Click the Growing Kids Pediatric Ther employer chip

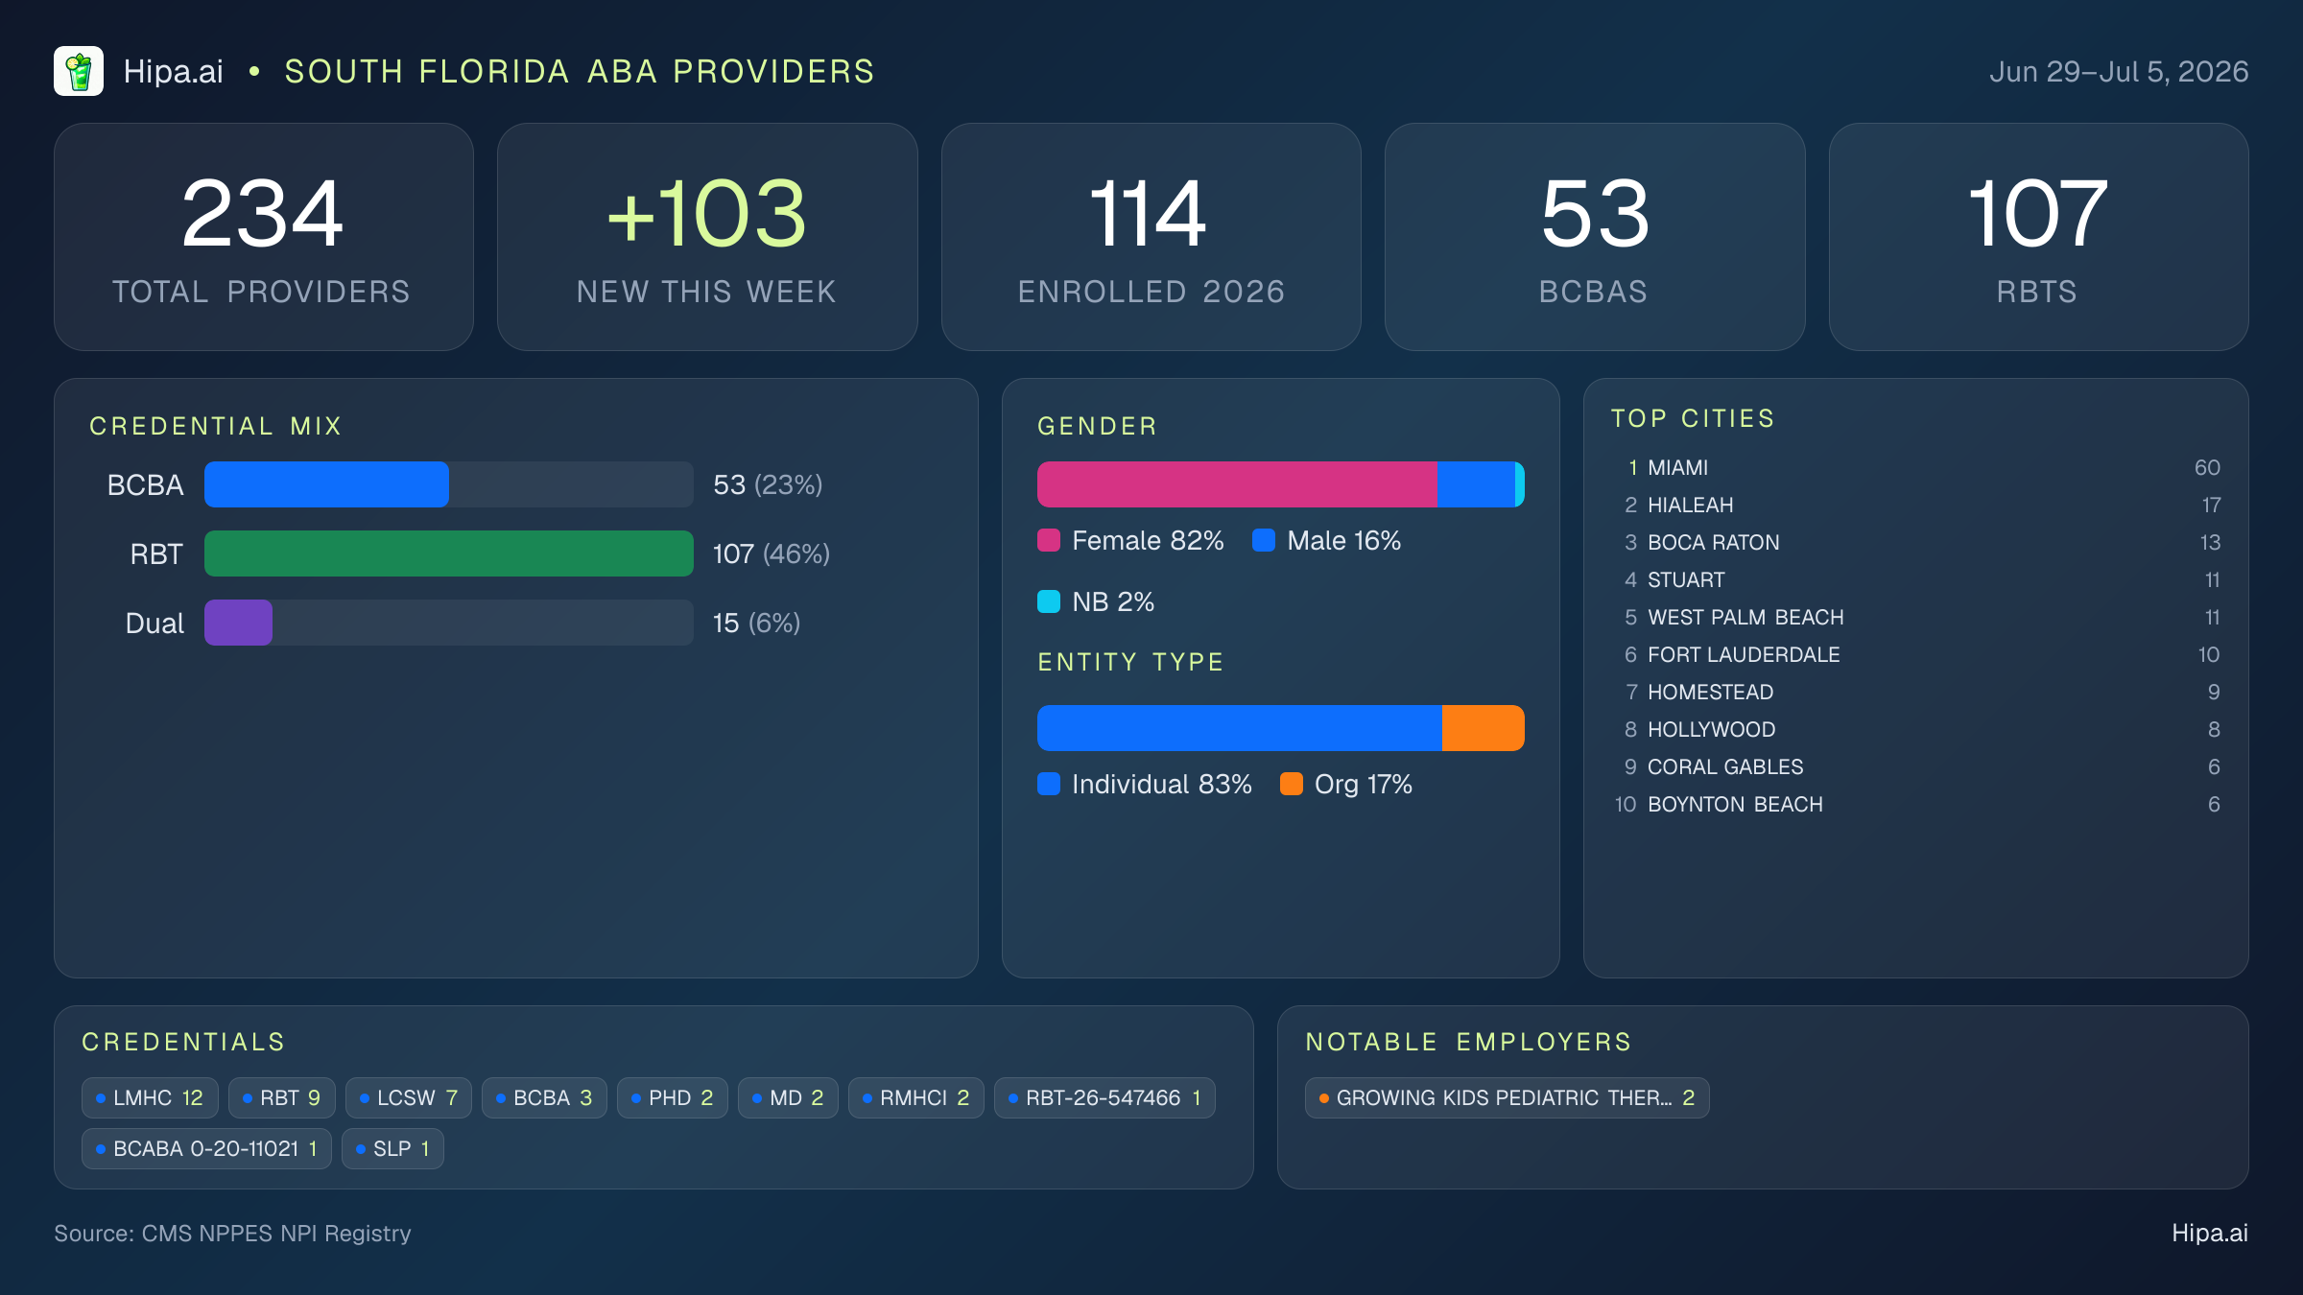pyautogui.click(x=1507, y=1097)
